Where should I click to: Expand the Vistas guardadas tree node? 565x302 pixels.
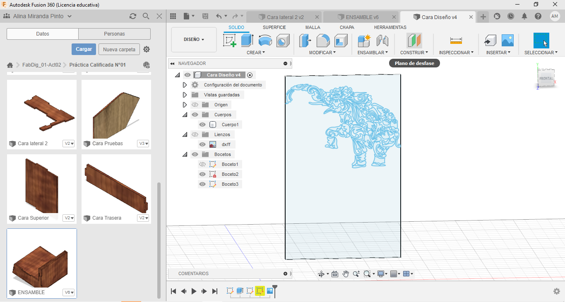(x=185, y=95)
